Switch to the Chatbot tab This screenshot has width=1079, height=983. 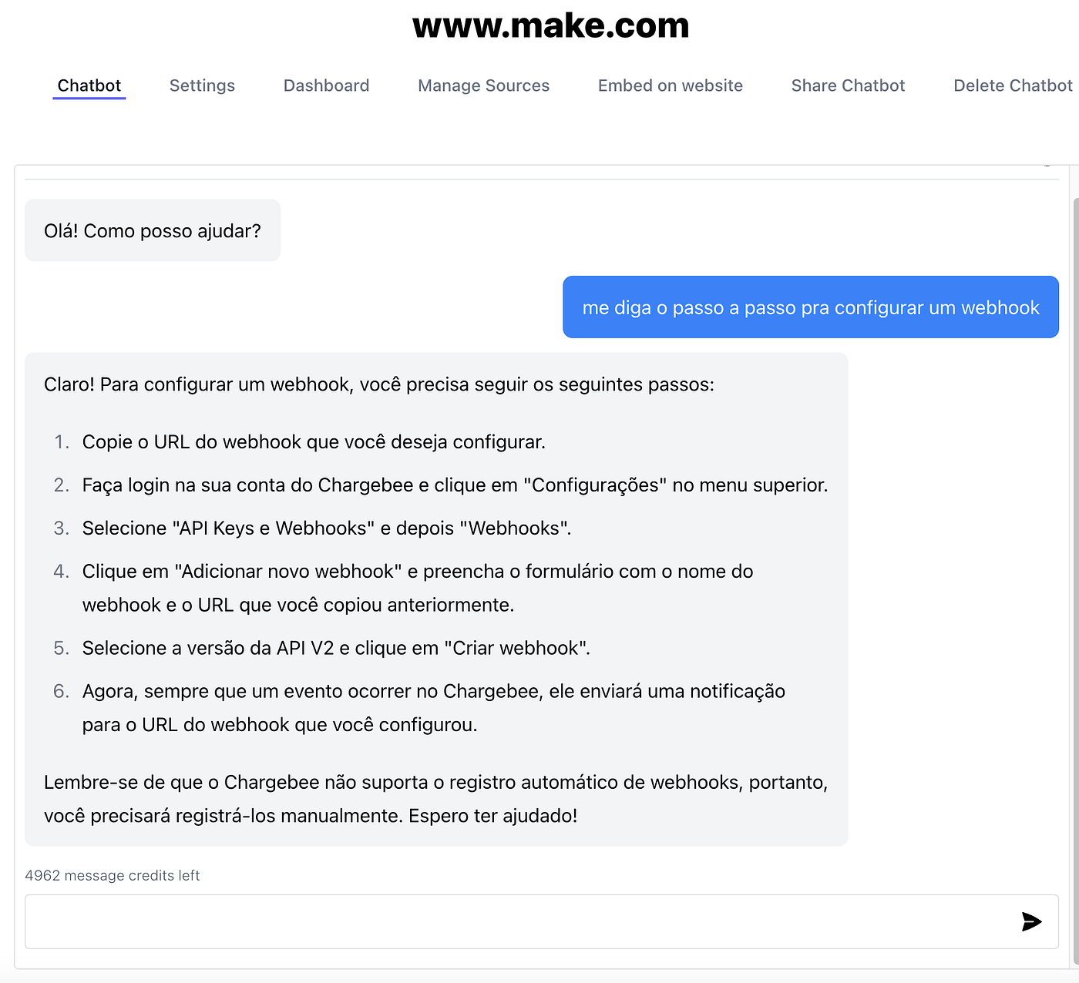pyautogui.click(x=89, y=86)
